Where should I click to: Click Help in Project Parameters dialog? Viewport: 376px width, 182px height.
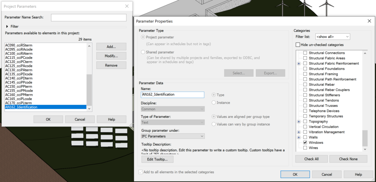pos(112,119)
